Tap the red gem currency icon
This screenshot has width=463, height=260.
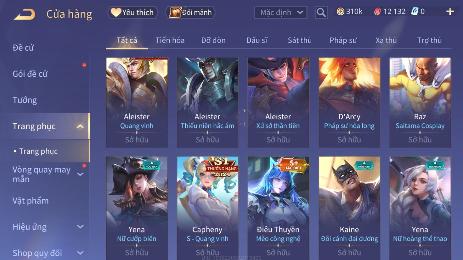coord(378,12)
